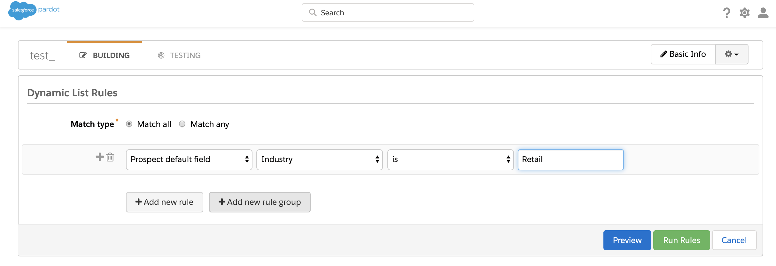Delete the rule using trash icon
The height and width of the screenshot is (266, 776).
pos(110,157)
